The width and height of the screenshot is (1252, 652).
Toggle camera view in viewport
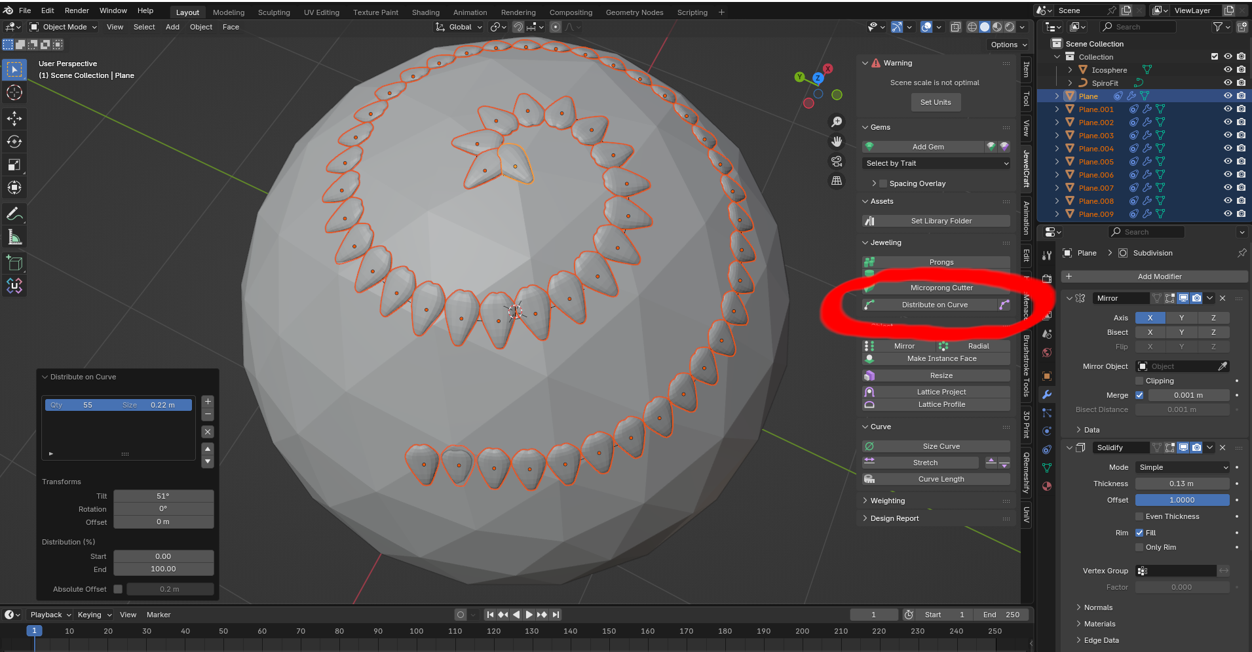point(837,161)
